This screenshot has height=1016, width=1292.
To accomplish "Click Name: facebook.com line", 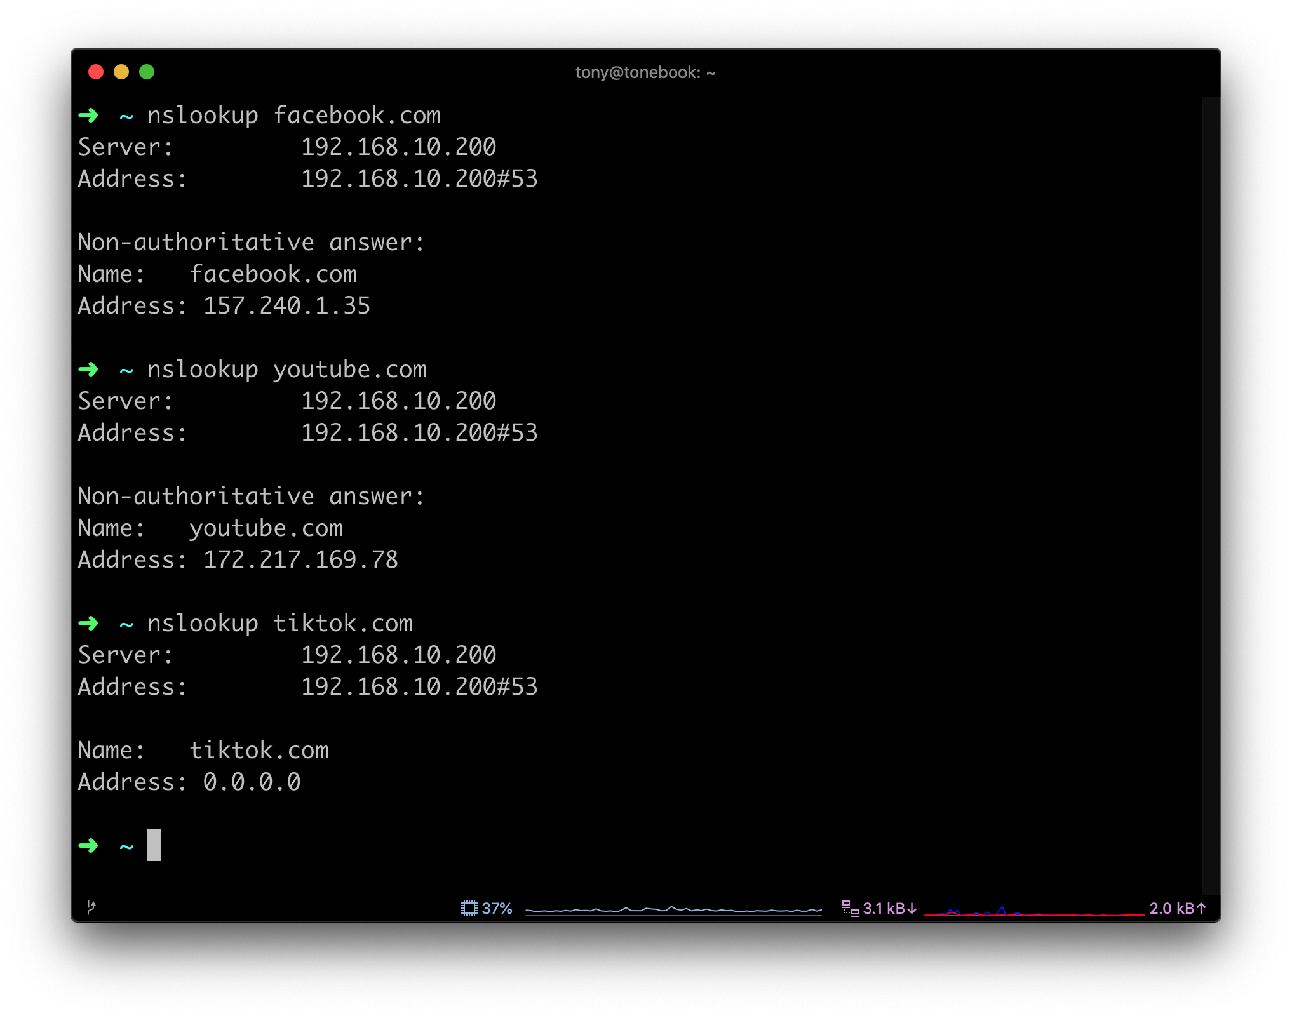I will coord(217,274).
